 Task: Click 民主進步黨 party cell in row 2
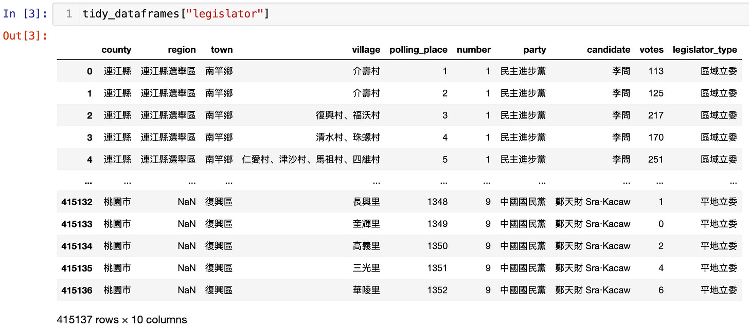523,115
